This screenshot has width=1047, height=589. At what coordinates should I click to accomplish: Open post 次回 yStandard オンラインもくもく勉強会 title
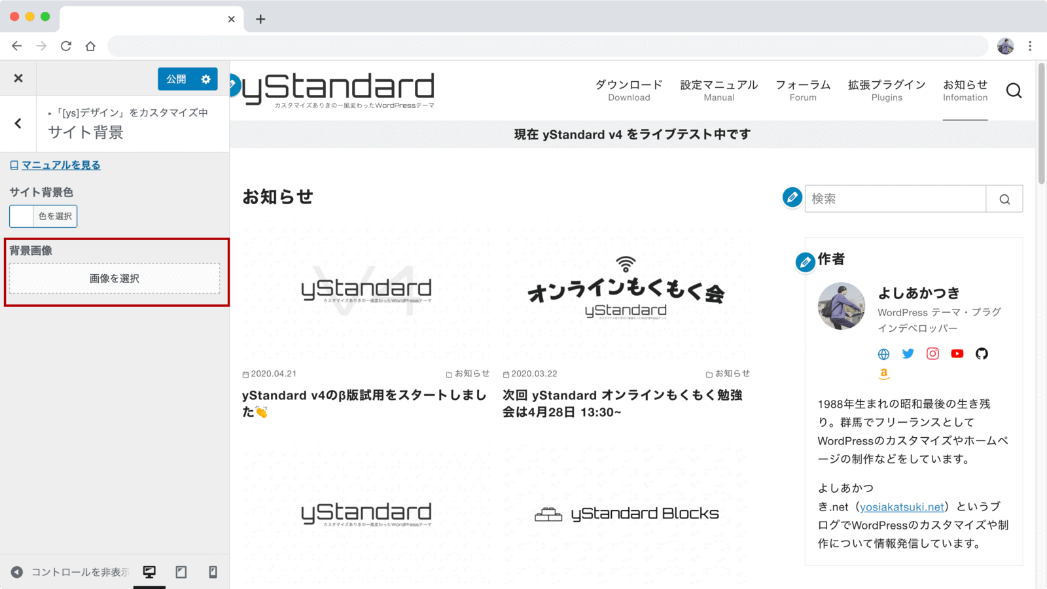tap(622, 403)
